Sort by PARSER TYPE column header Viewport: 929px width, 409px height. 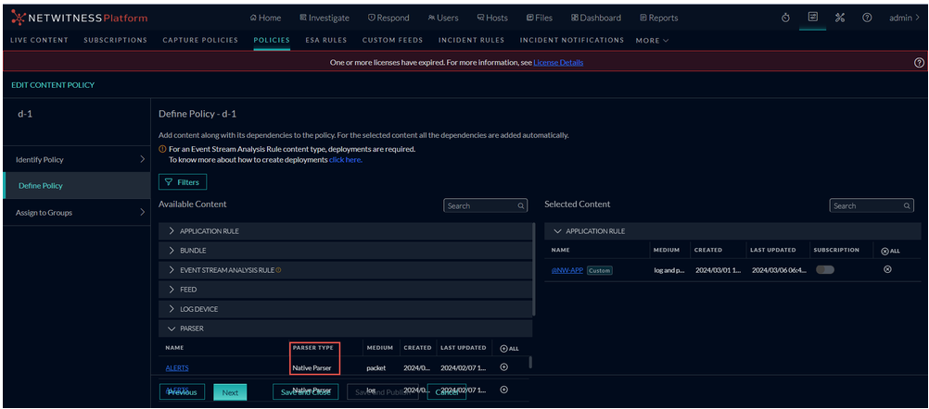coord(312,348)
